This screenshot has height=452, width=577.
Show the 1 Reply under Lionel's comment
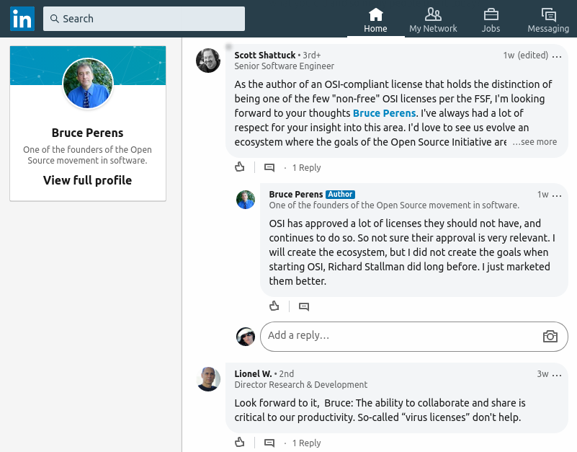tap(307, 443)
